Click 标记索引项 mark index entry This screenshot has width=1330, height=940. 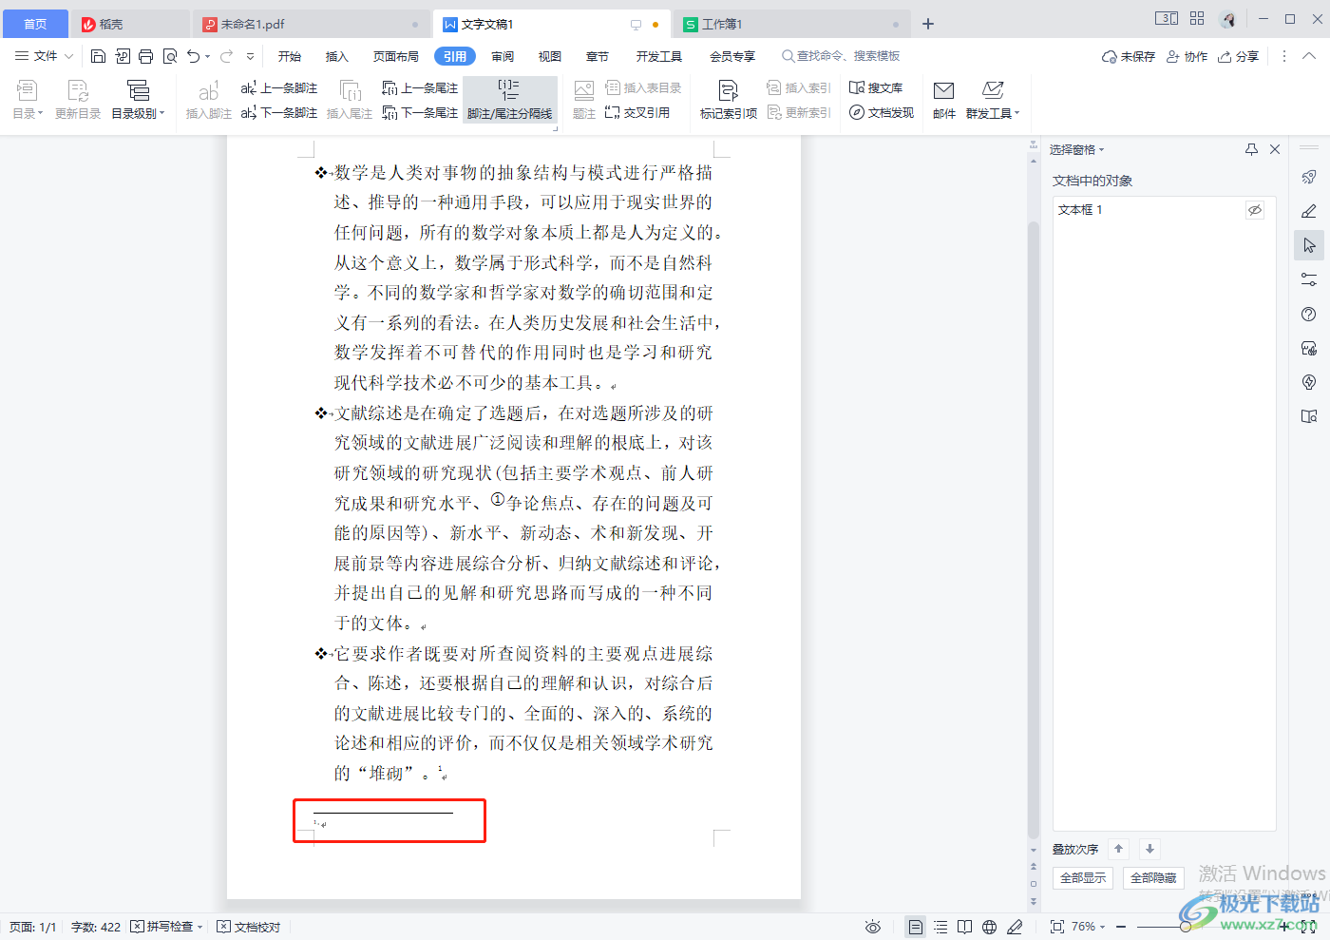coord(729,100)
